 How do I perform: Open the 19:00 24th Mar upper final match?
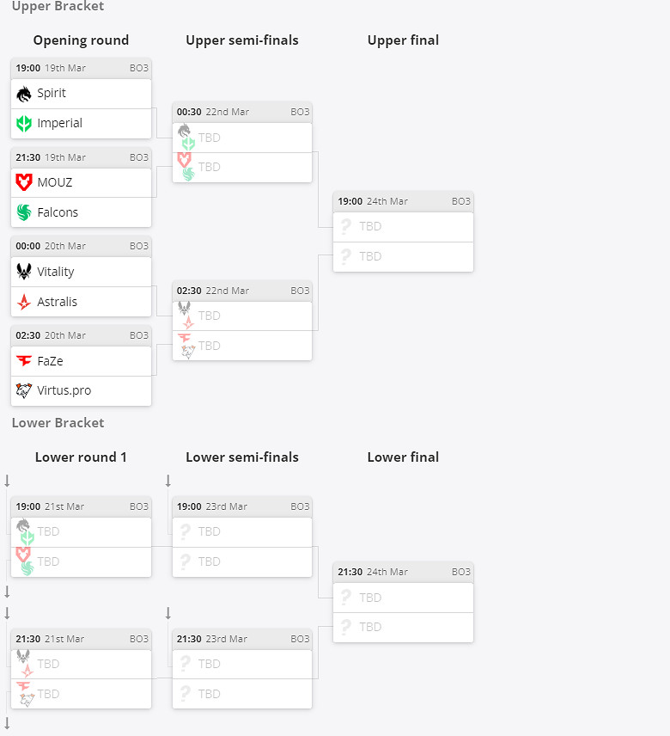403,201
